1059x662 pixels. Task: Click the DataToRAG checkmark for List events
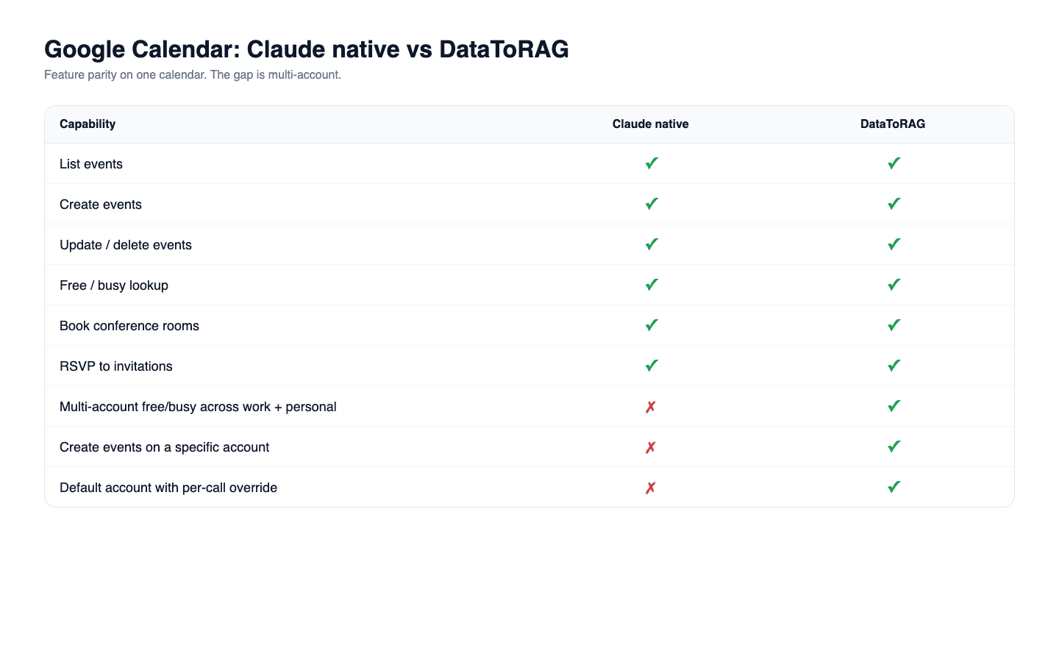click(x=894, y=163)
